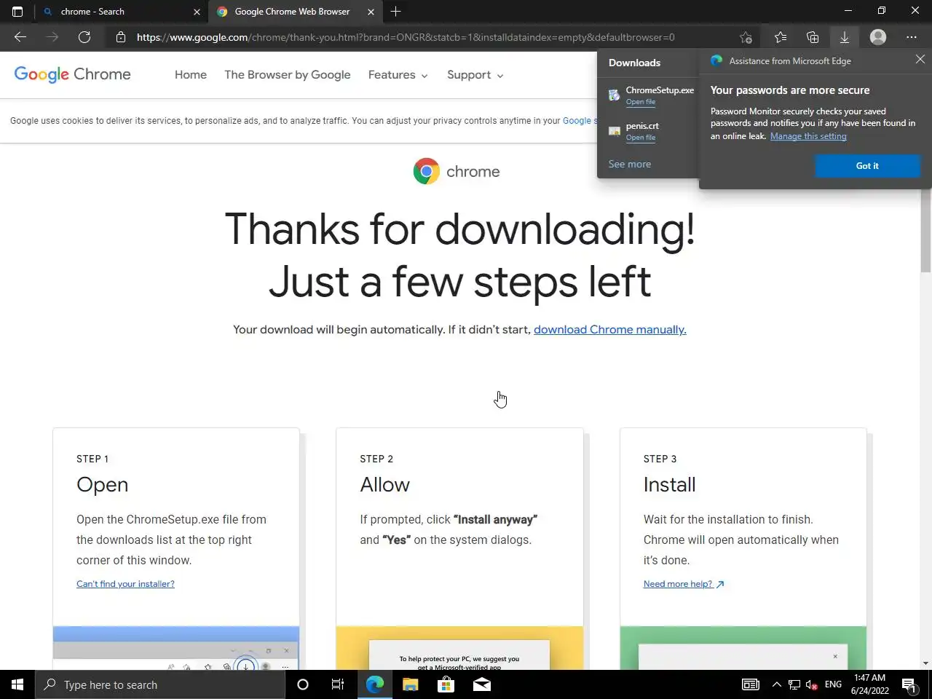Open File Explorer from taskbar

(x=411, y=684)
